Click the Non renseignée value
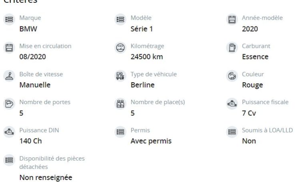Viewport: 305px width, 182px height. pyautogui.click(x=46, y=177)
